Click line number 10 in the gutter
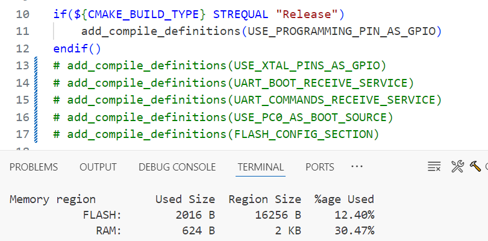Screen dimensions: 488x241 click(22, 14)
